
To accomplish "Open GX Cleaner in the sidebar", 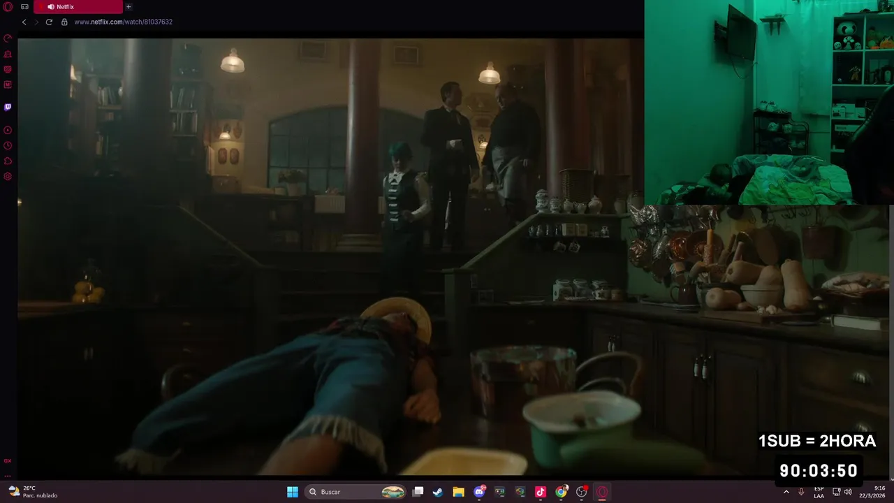I will click(8, 54).
